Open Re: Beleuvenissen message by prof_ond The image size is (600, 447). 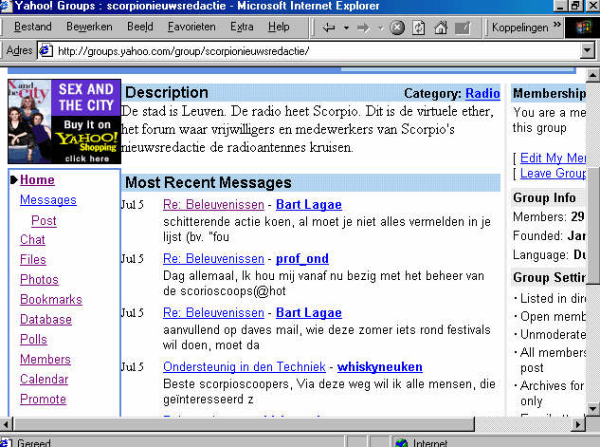213,258
